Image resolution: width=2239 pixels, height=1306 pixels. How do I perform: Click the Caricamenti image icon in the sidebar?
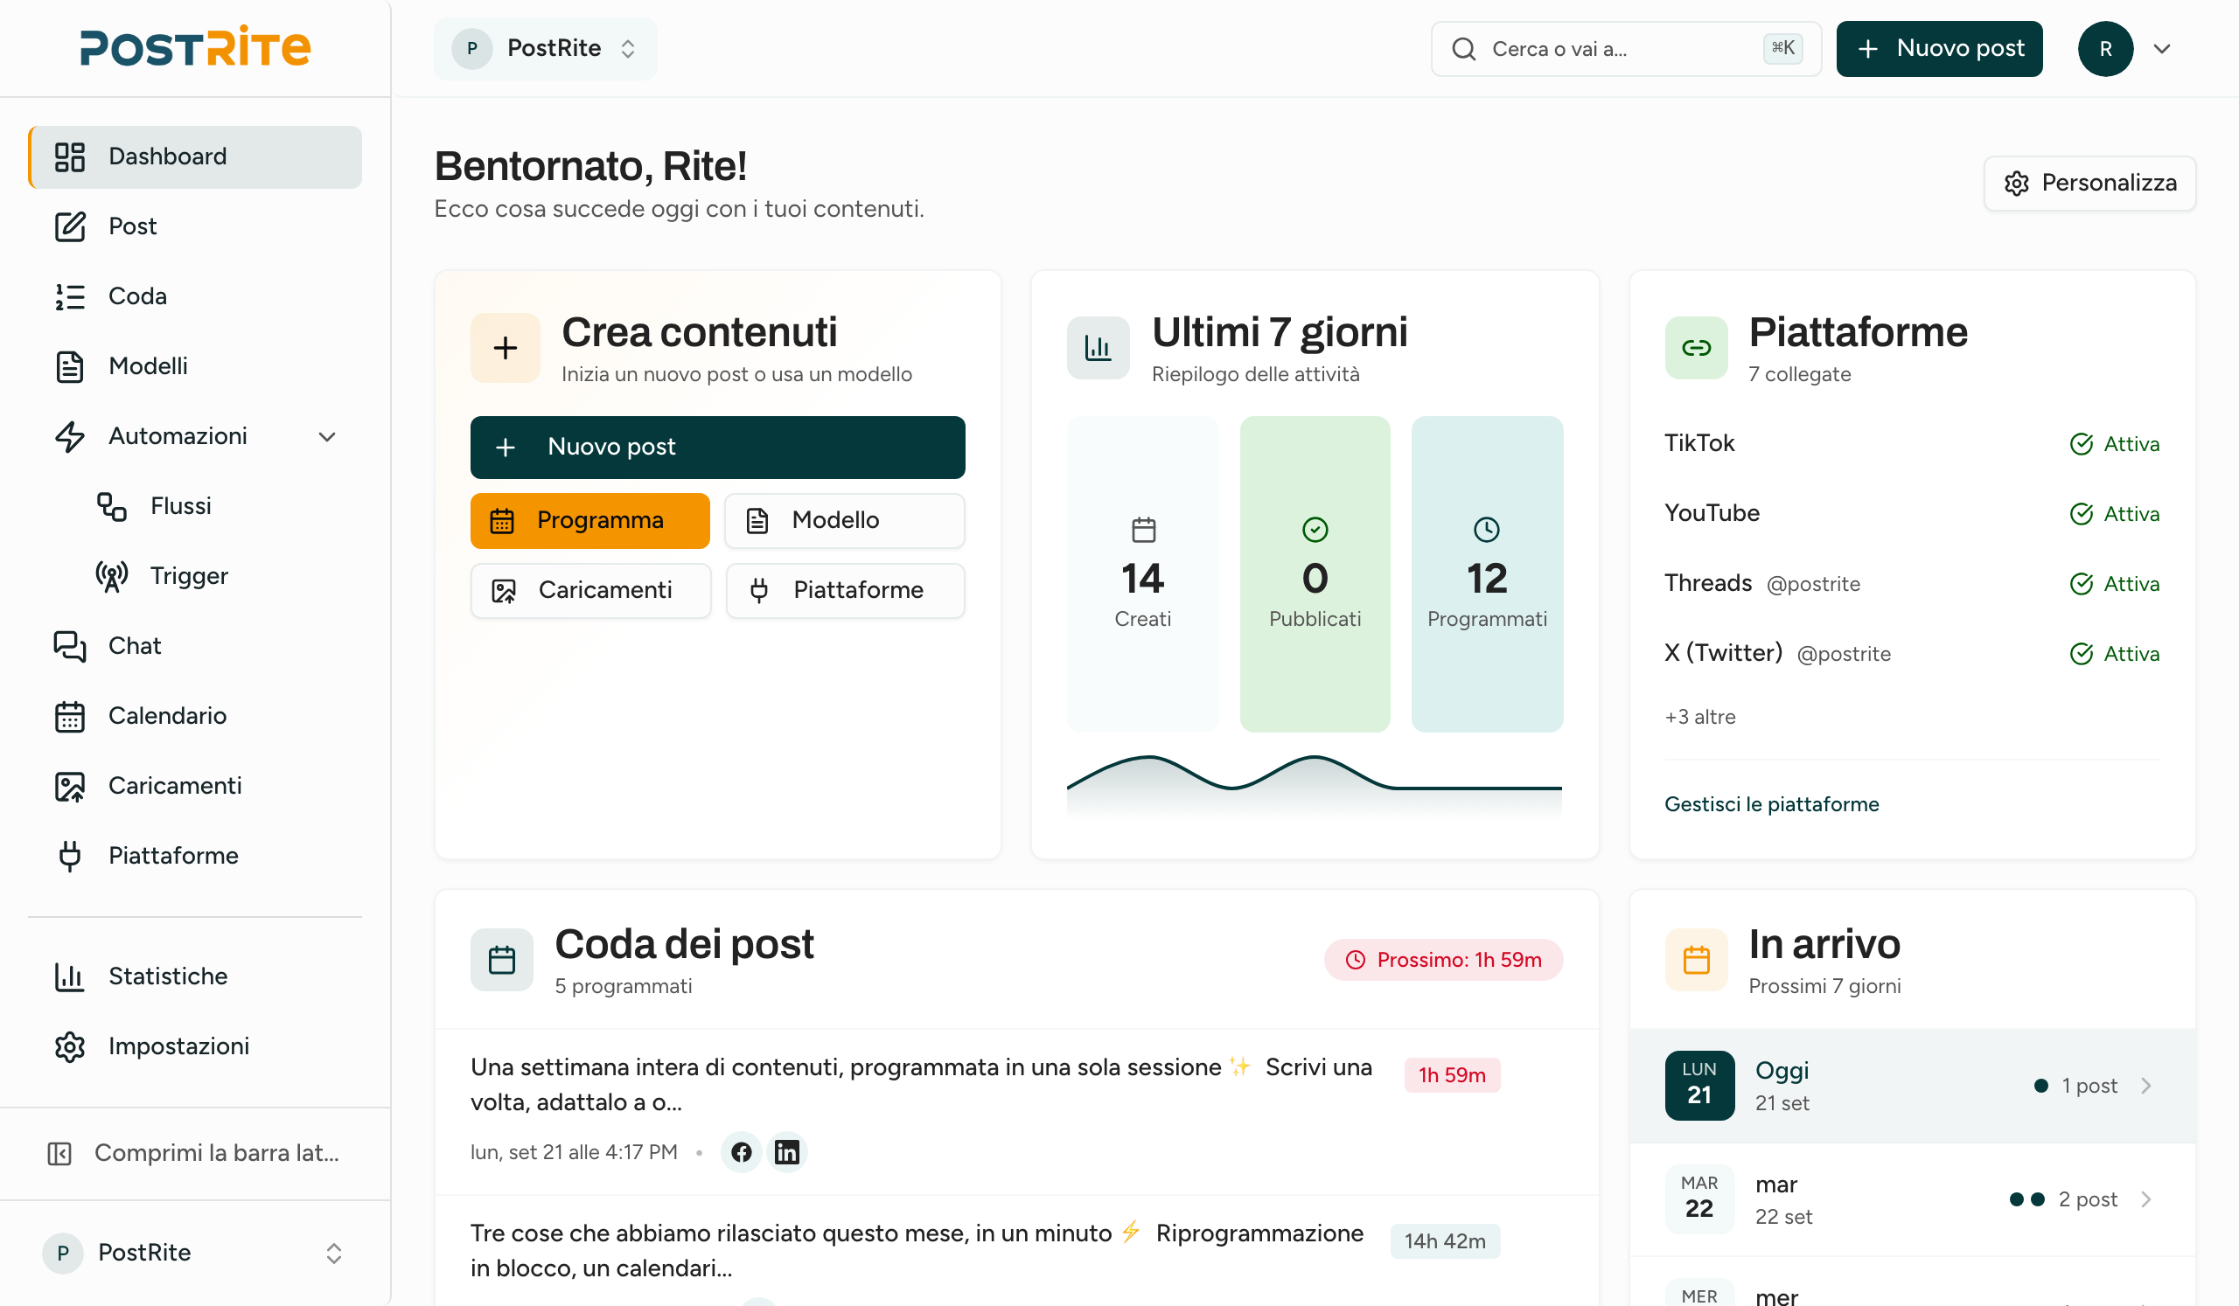click(x=69, y=787)
